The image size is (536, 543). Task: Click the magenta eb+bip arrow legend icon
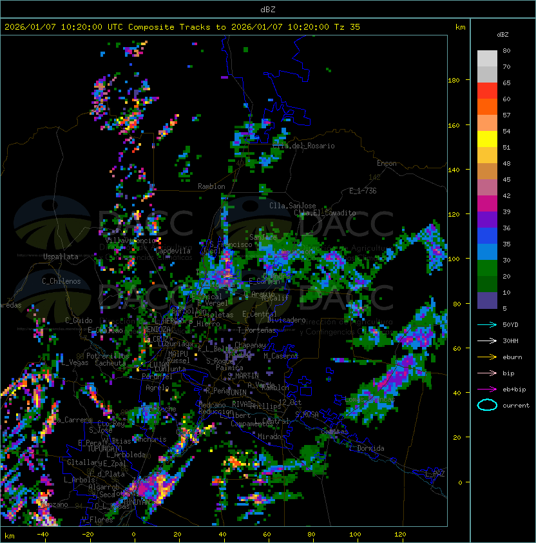click(487, 390)
